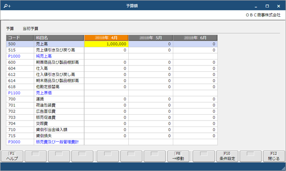Click code 515
This screenshot has width=286, height=171.
point(12,50)
